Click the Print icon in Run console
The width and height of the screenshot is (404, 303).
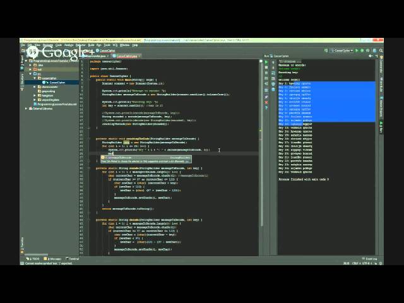pyautogui.click(x=273, y=84)
